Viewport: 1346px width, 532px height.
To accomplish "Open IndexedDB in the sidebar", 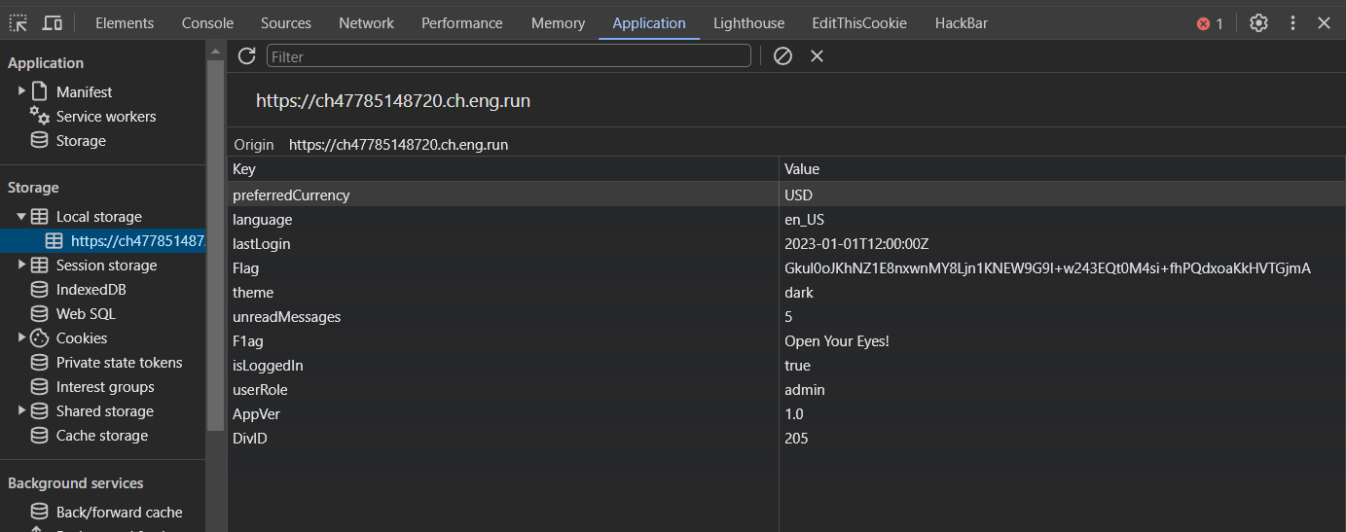I will point(91,290).
